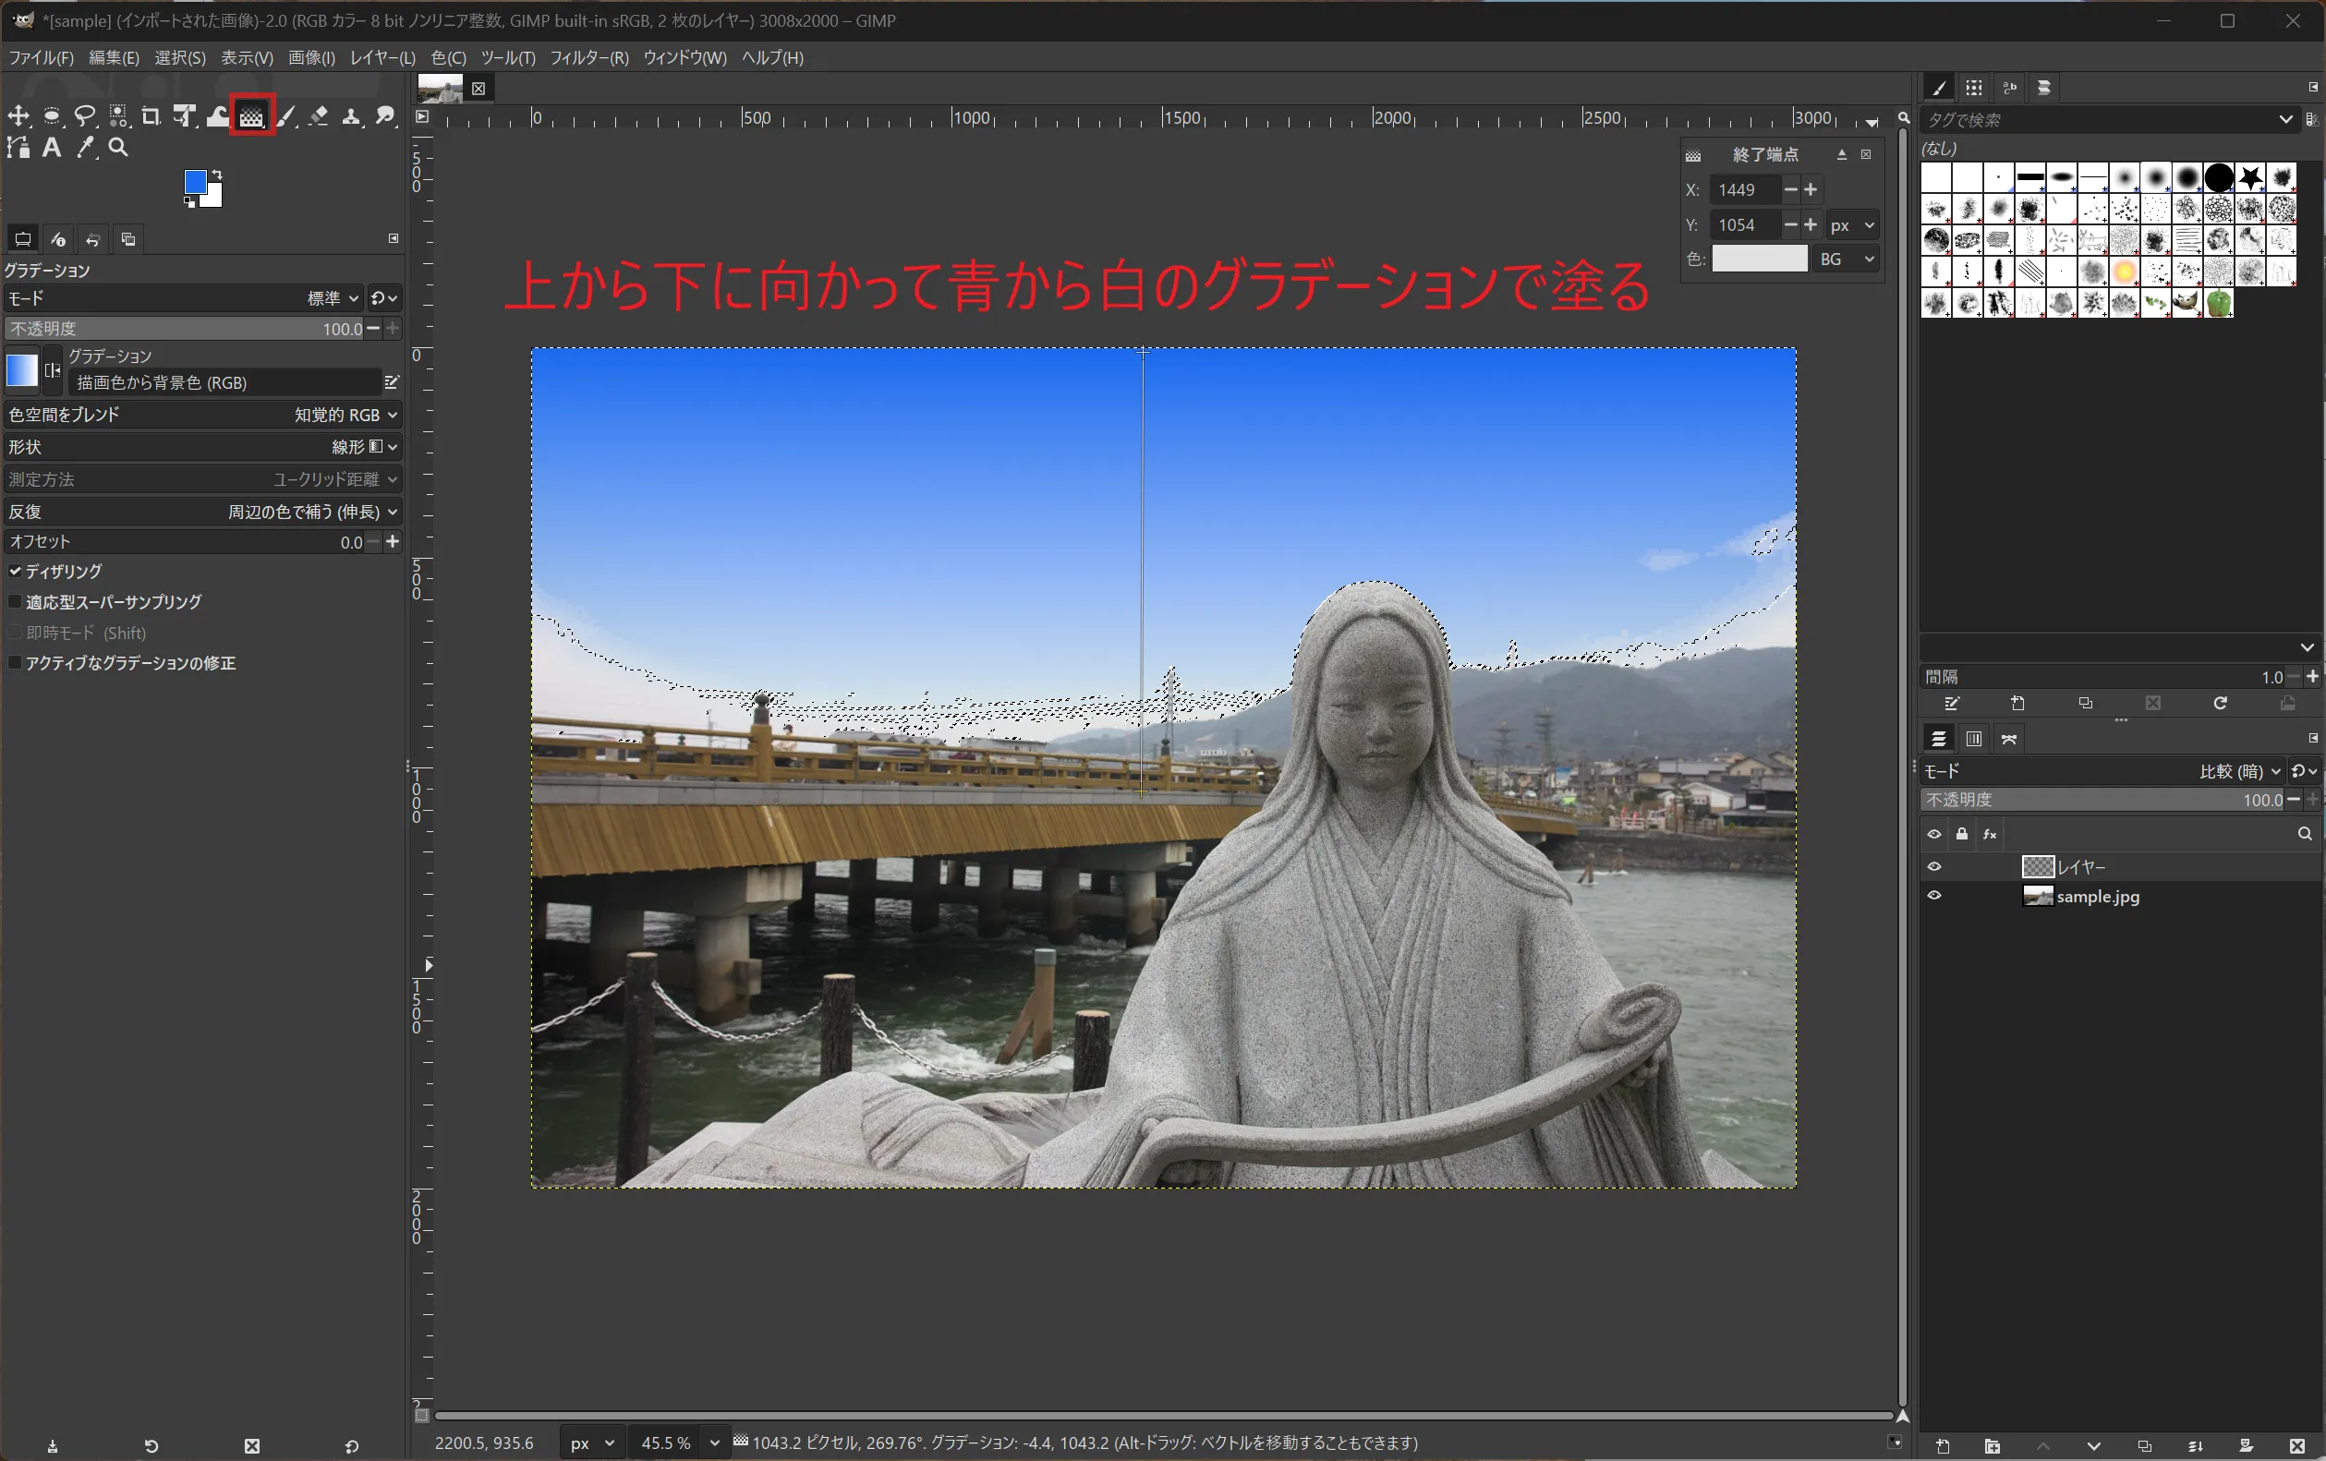
Task: Open the ファイル(F) menu
Action: [x=41, y=58]
